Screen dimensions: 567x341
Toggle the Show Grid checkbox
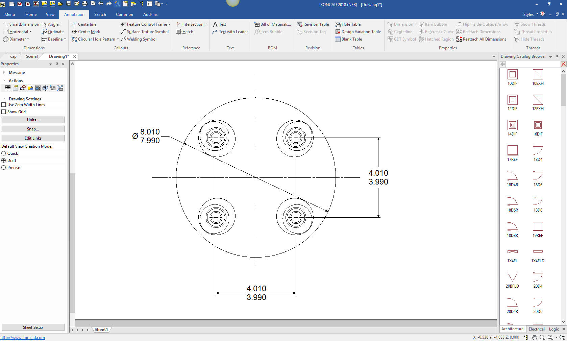(4, 112)
